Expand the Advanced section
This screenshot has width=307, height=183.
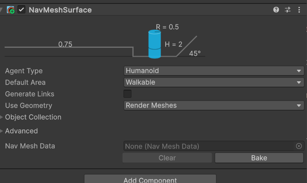point(2,131)
